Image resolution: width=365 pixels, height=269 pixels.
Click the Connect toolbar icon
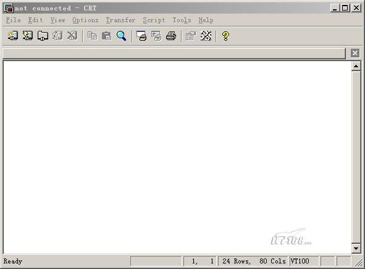pyautogui.click(x=12, y=36)
